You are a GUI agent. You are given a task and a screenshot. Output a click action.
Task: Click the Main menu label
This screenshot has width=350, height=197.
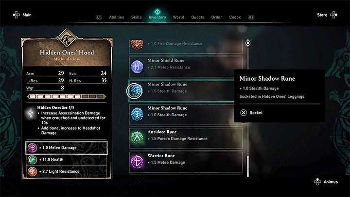27,15
